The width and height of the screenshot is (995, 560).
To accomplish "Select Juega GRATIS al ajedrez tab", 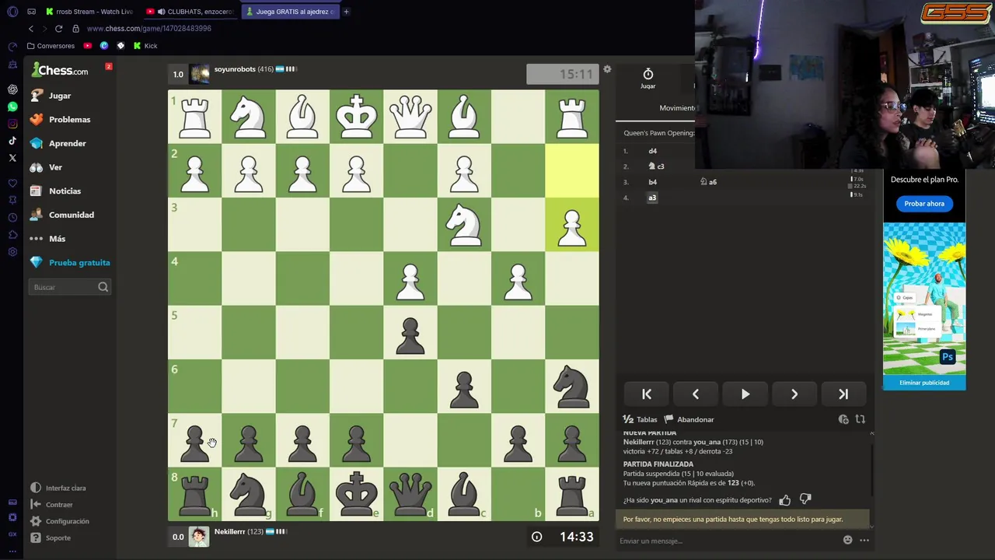I will [x=290, y=12].
